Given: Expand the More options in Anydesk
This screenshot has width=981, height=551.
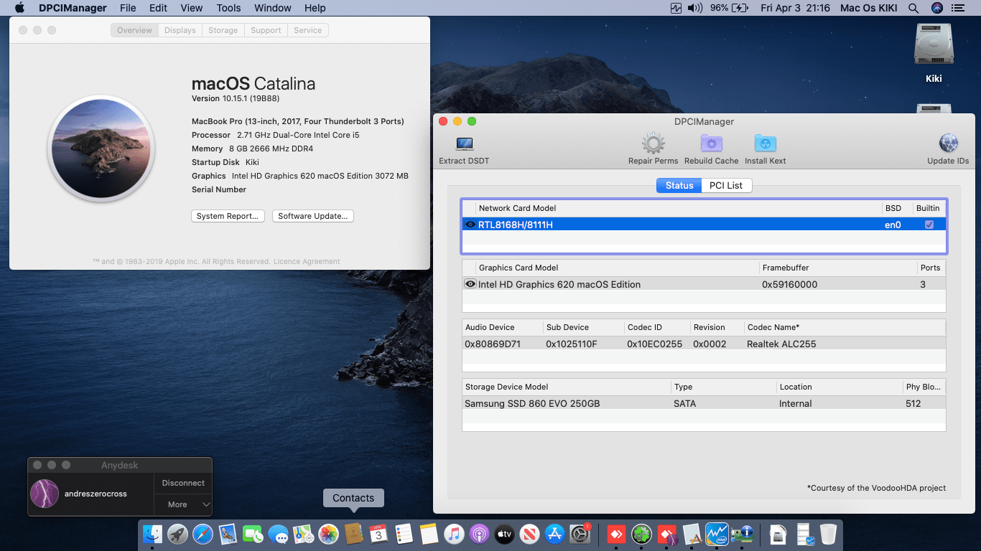Looking at the screenshot, I should pos(182,504).
